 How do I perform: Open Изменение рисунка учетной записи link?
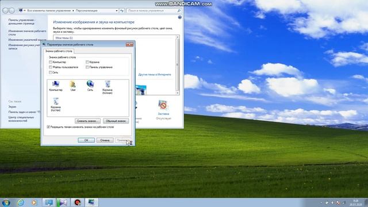pos(24,47)
